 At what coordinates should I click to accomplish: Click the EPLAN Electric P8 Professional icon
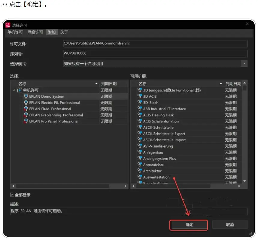pyautogui.click(x=26, y=103)
